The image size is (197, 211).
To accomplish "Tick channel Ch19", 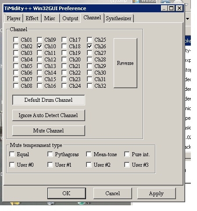I will tap(64, 53).
